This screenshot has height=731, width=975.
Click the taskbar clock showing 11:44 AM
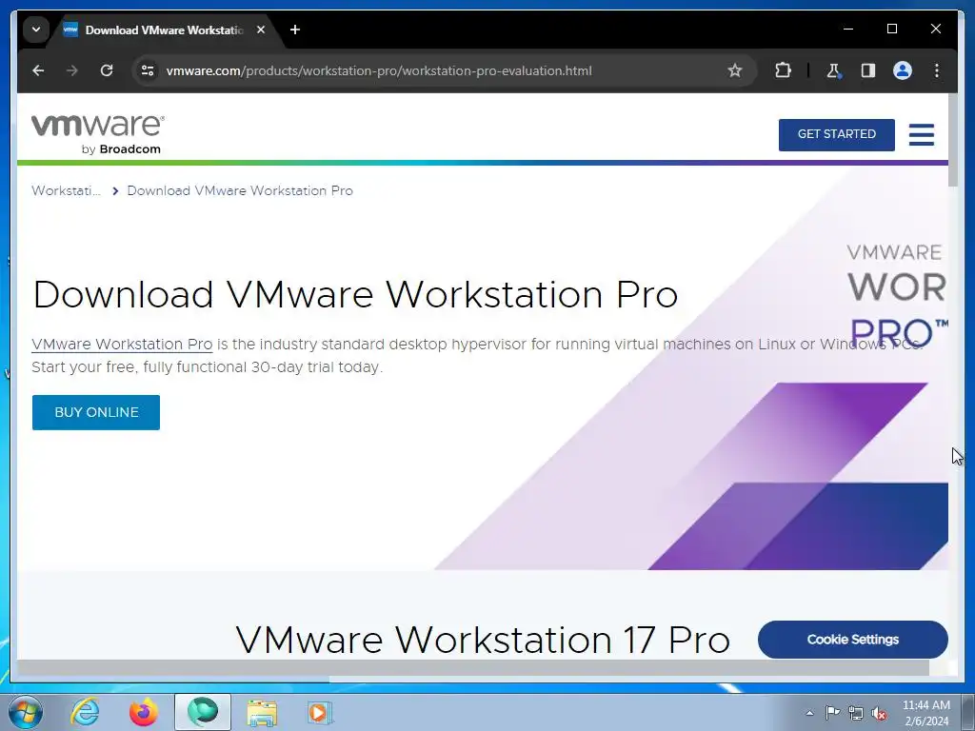coord(925,713)
